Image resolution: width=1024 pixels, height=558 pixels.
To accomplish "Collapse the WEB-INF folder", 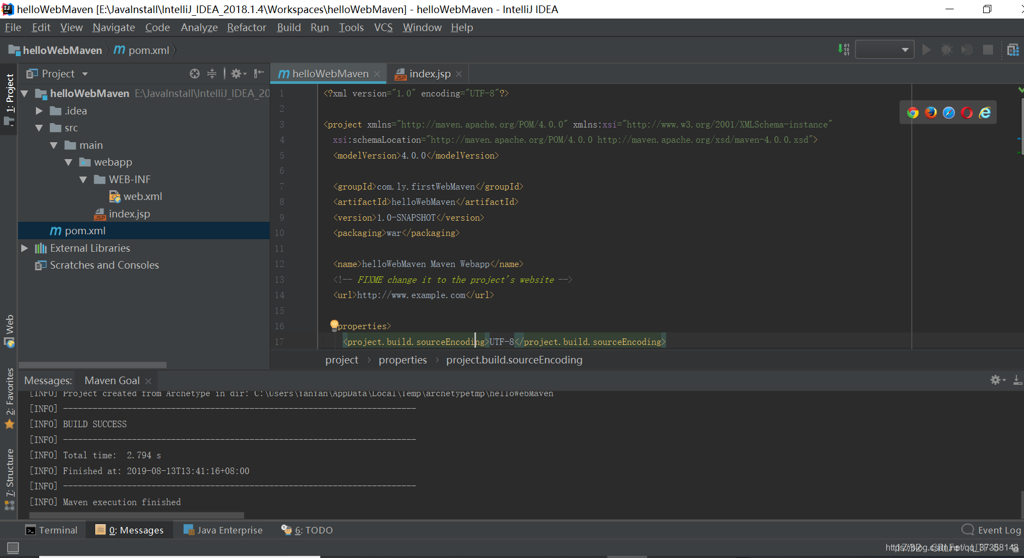I will (83, 180).
